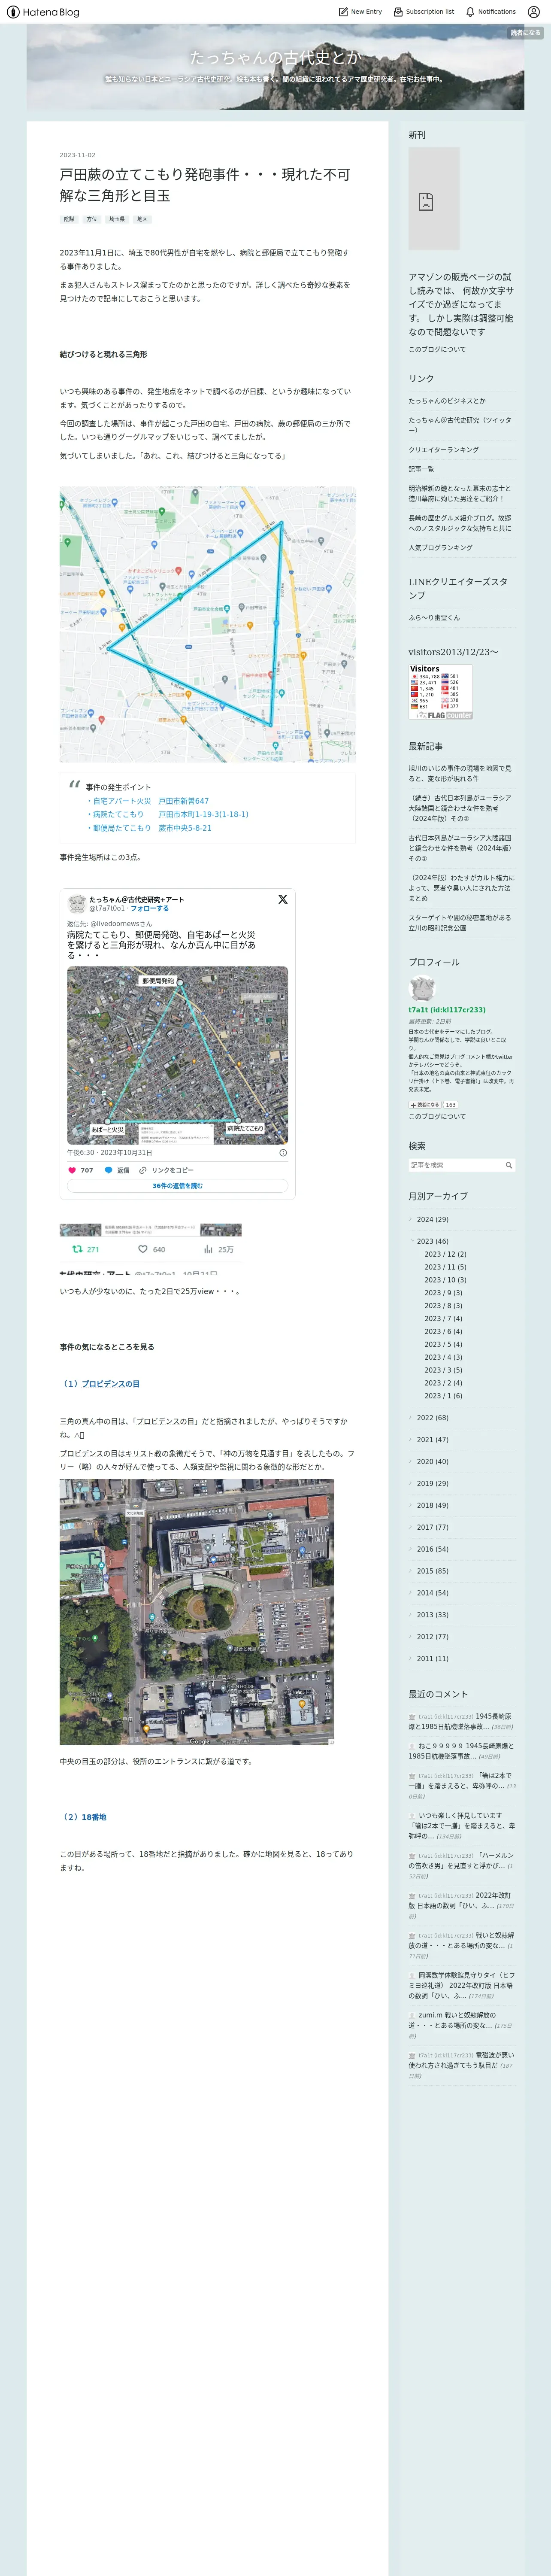Click the 読者になる button on the header banner
551x2576 pixels.
coord(525,33)
